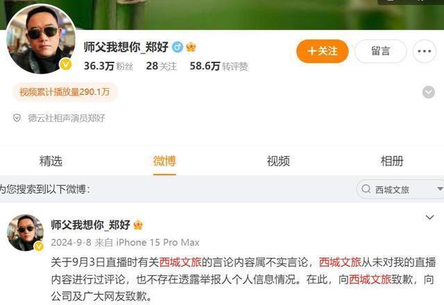Click the shield verification icon

pos(17,118)
